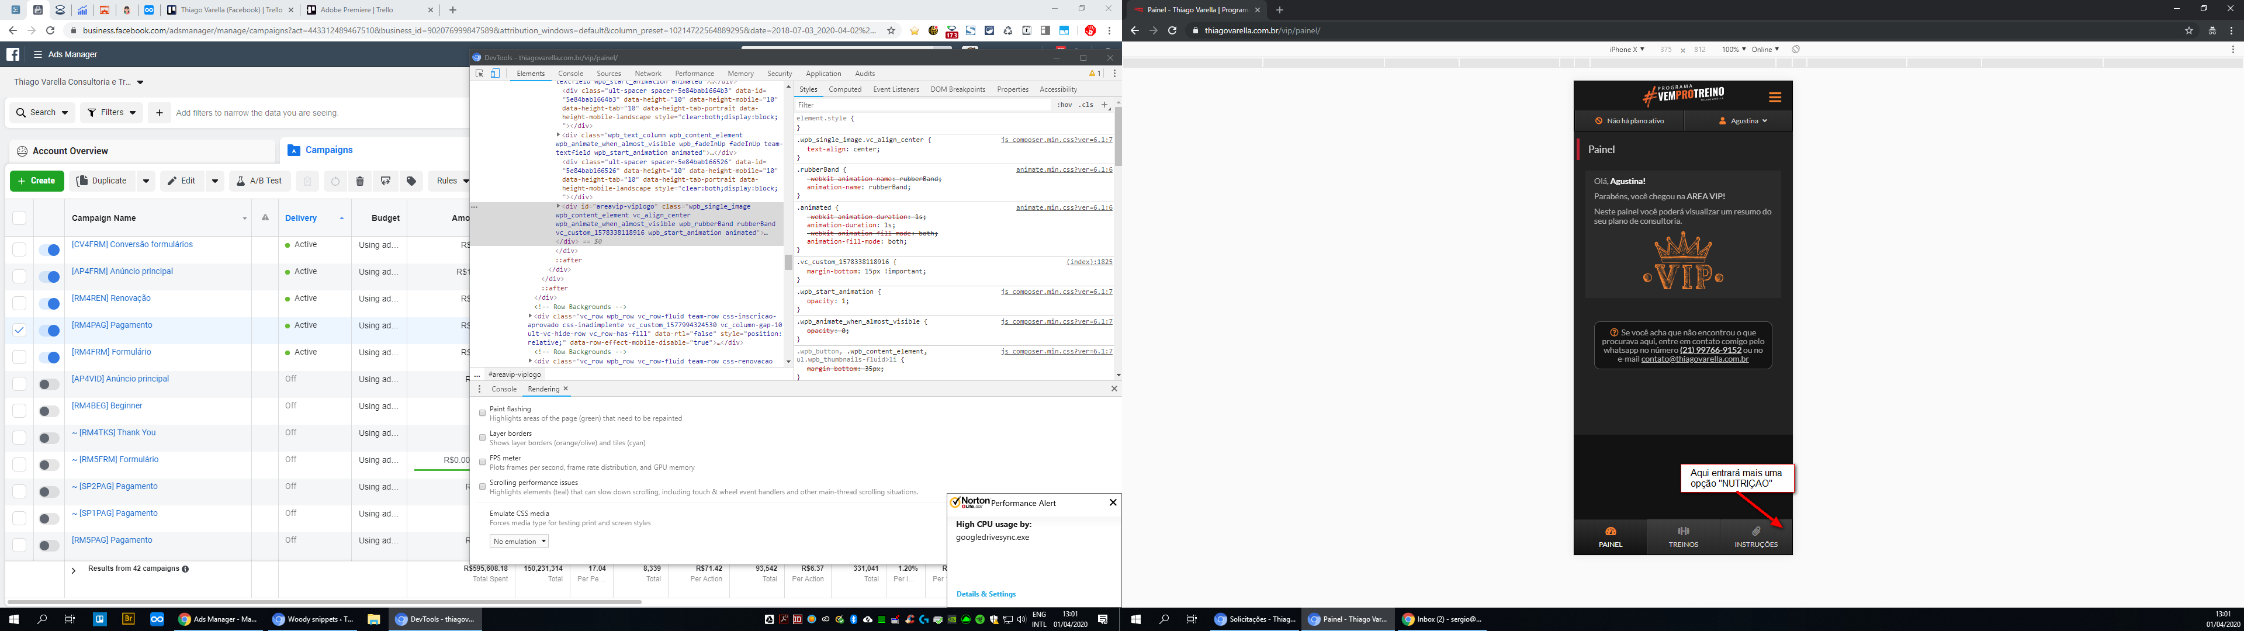Open Details & Settings link in Norton alert
The height and width of the screenshot is (631, 2244).
[985, 594]
